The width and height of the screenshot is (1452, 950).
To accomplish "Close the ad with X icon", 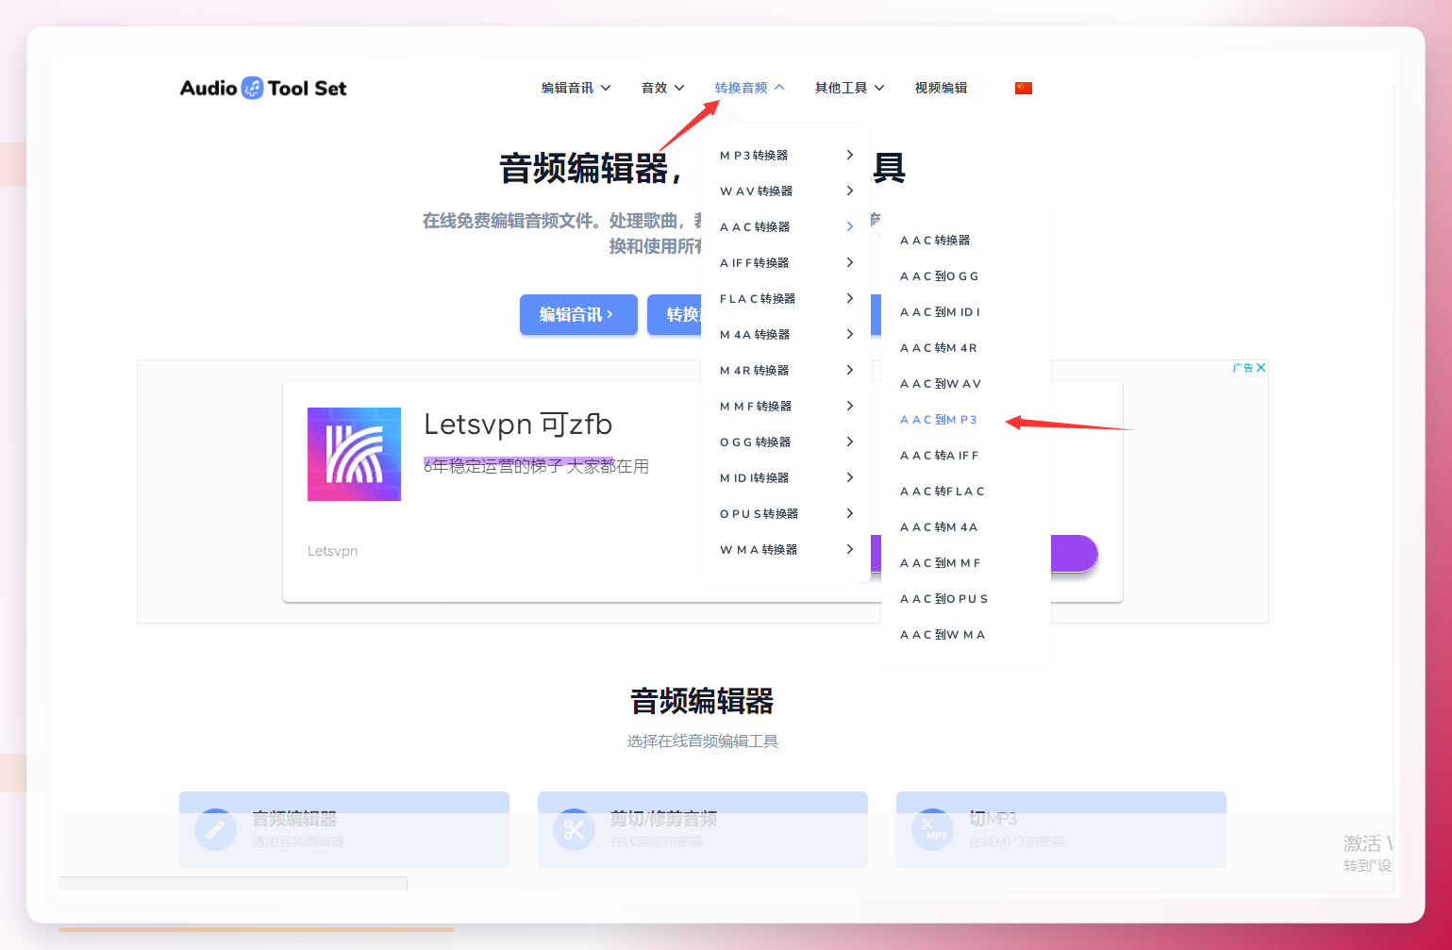I will click(1261, 367).
